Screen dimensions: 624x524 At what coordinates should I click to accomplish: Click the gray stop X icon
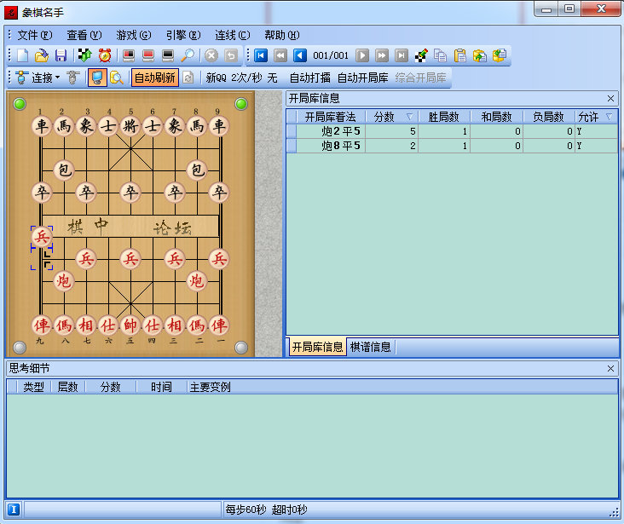coord(211,55)
